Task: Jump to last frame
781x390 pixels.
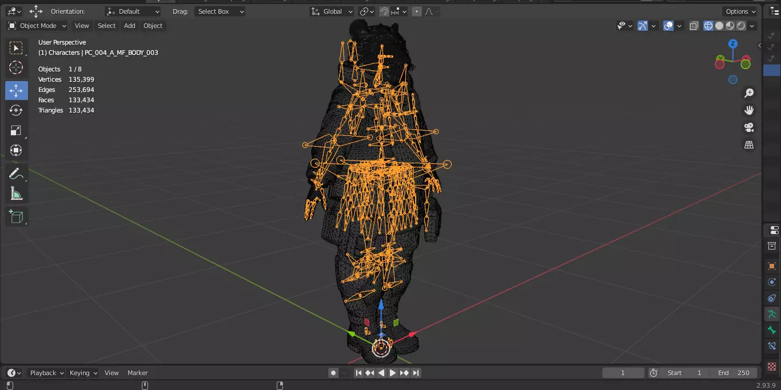Action: click(x=416, y=373)
